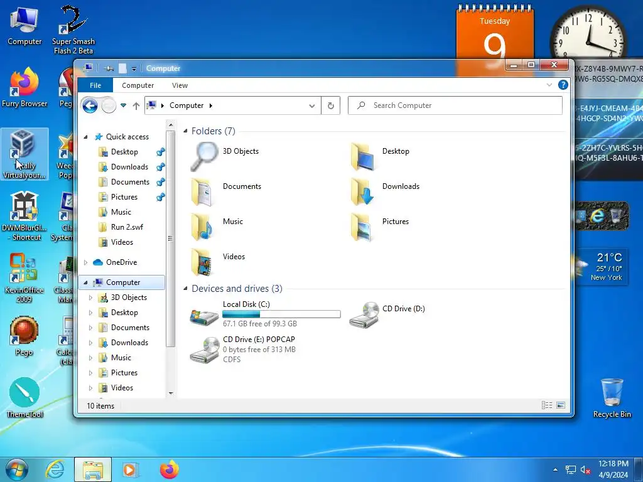The image size is (643, 482).
Task: Collapse the Folders (7) group
Action: click(x=185, y=131)
